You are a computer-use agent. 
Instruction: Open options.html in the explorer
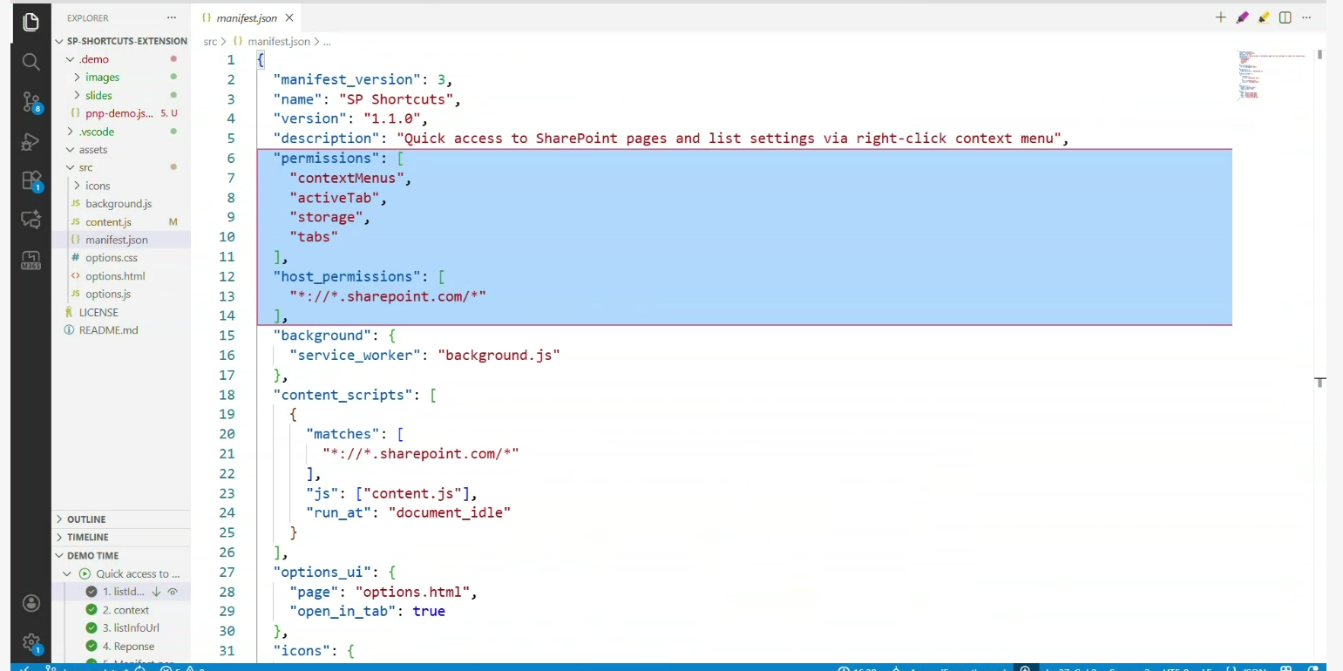click(121, 276)
